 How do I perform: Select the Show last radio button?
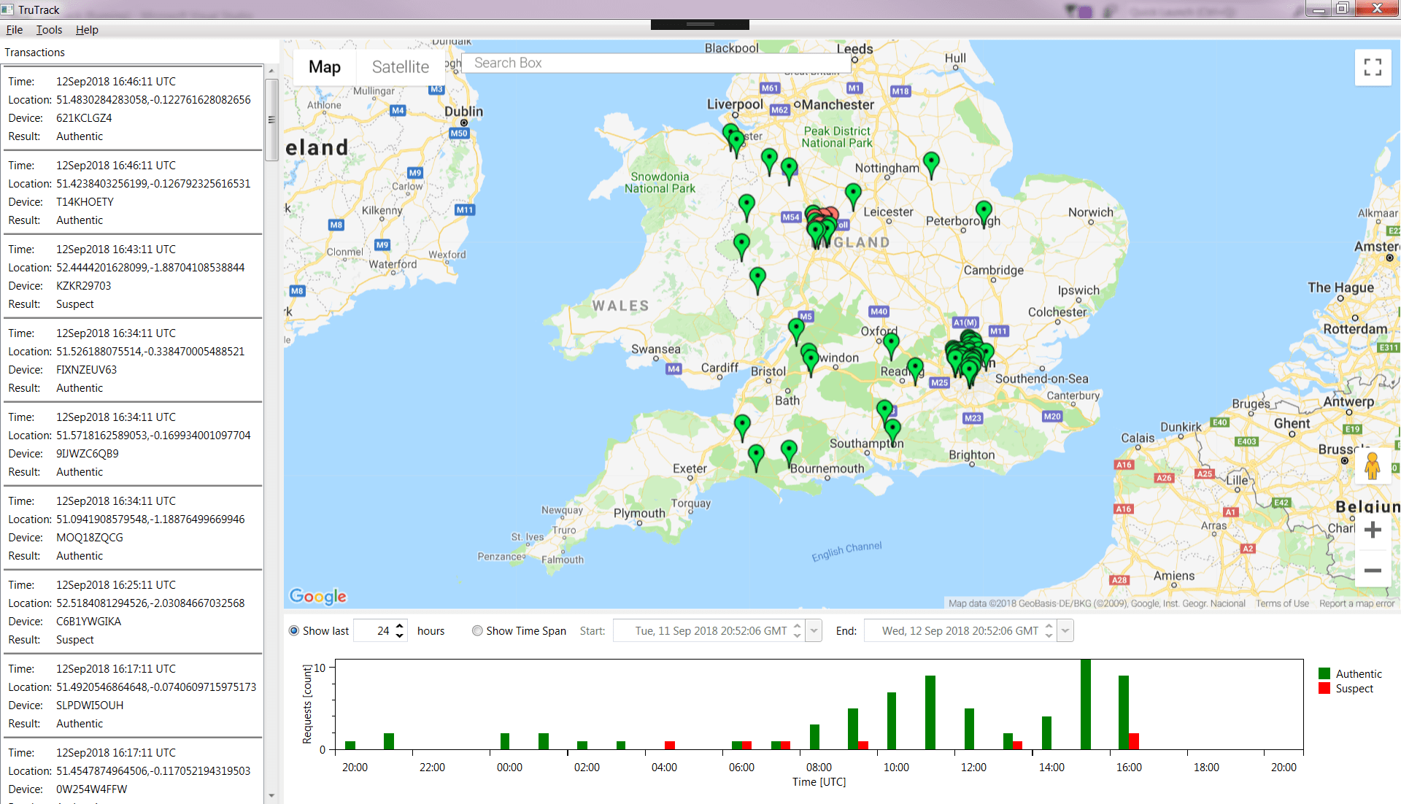(294, 630)
